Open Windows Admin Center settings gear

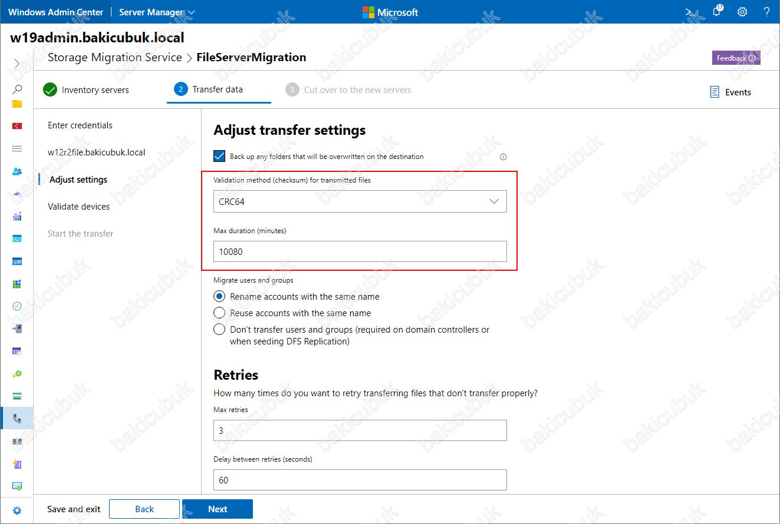(742, 12)
